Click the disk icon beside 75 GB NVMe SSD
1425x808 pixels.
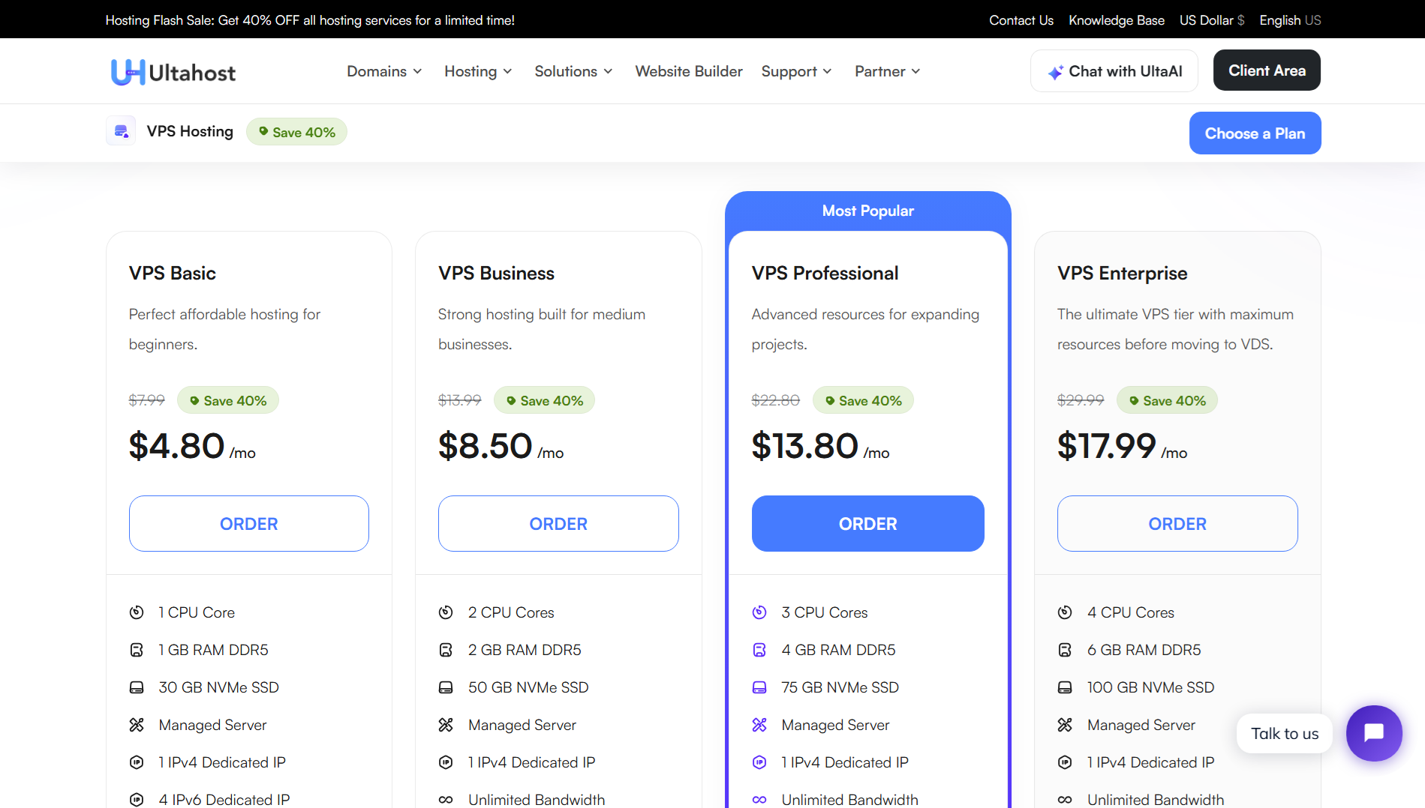tap(759, 687)
